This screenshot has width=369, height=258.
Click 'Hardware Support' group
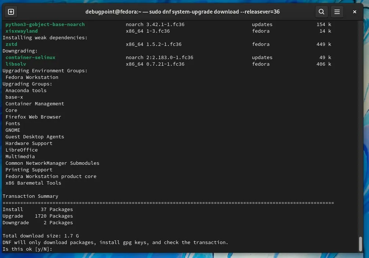29,143
